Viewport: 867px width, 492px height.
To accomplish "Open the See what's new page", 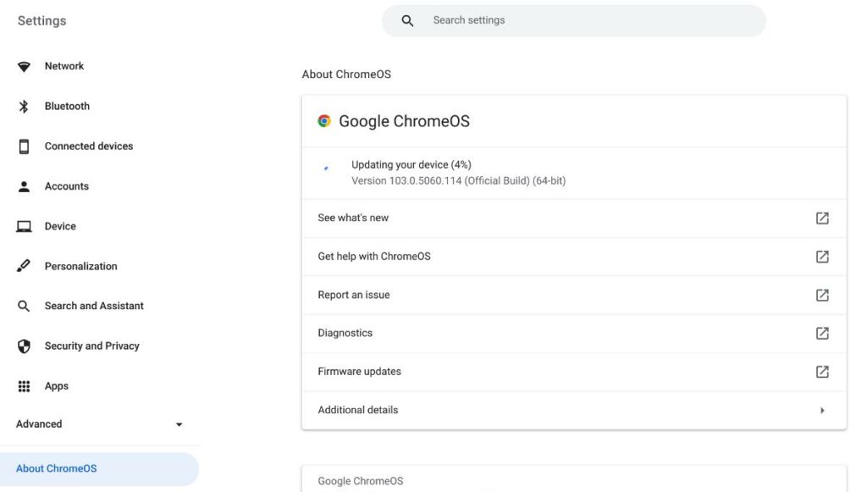I will click(x=352, y=218).
